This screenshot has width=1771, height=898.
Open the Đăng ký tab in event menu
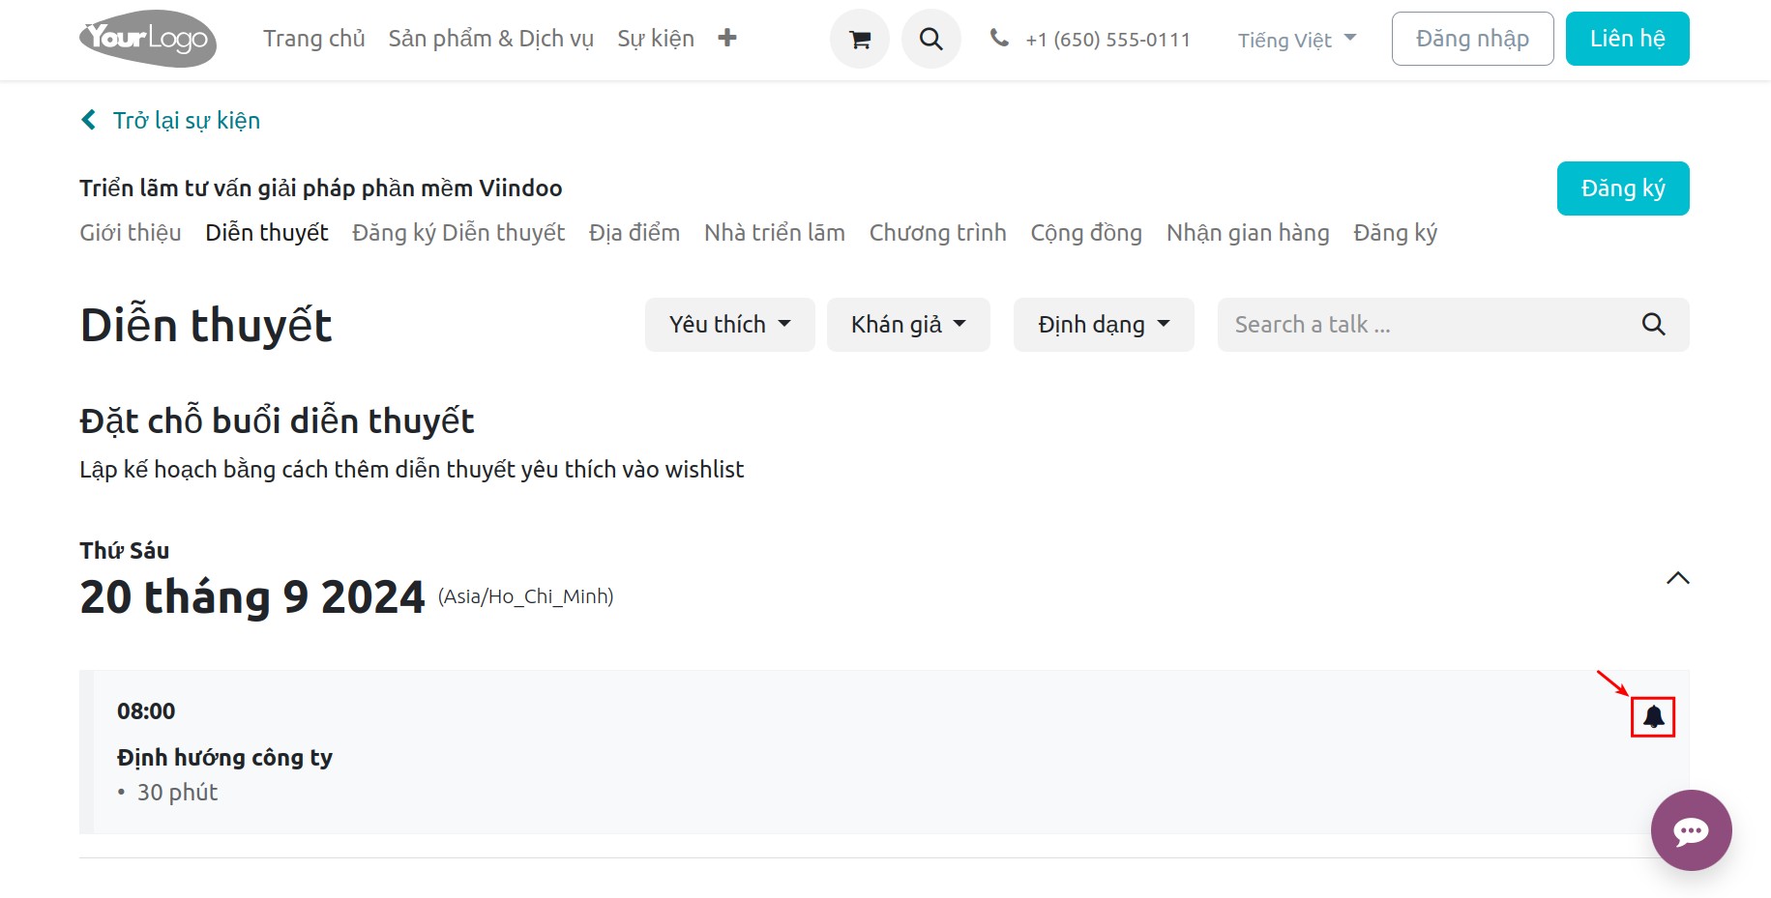[x=1396, y=233]
